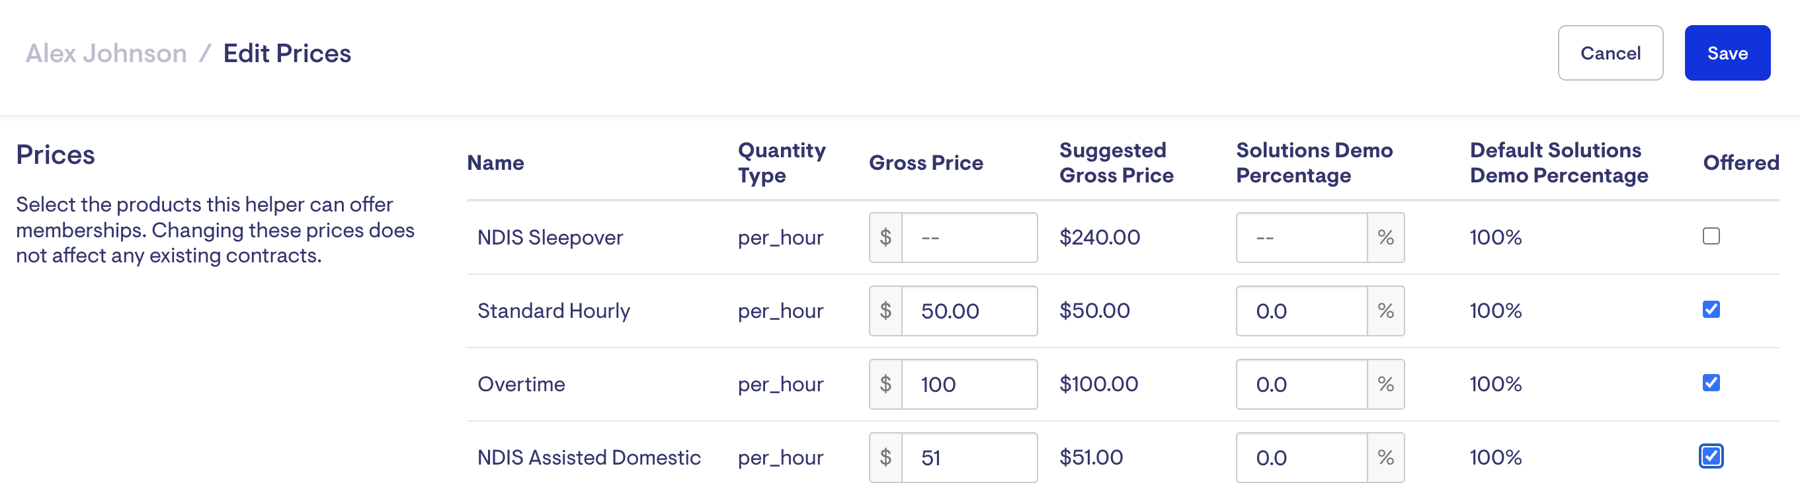The height and width of the screenshot is (493, 1800).
Task: Open the Alex Johnson breadcrumb link
Action: 106,53
